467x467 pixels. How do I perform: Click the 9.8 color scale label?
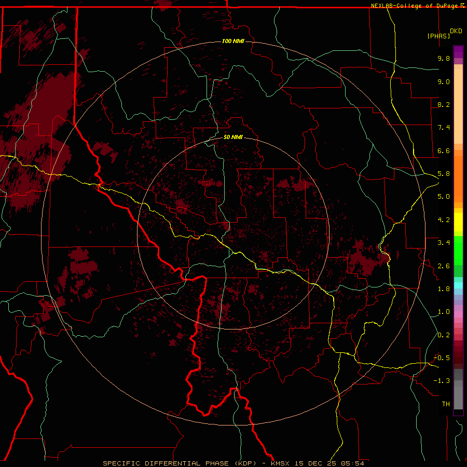coord(444,58)
